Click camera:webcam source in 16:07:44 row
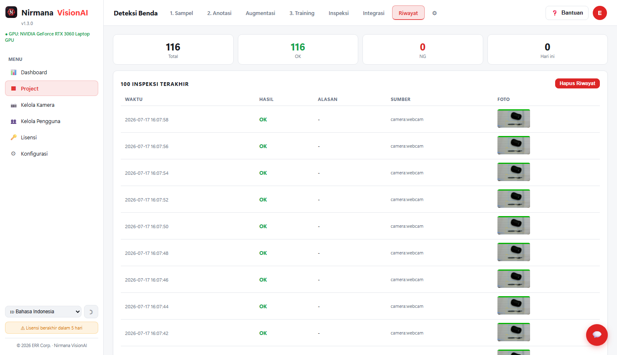 point(407,306)
